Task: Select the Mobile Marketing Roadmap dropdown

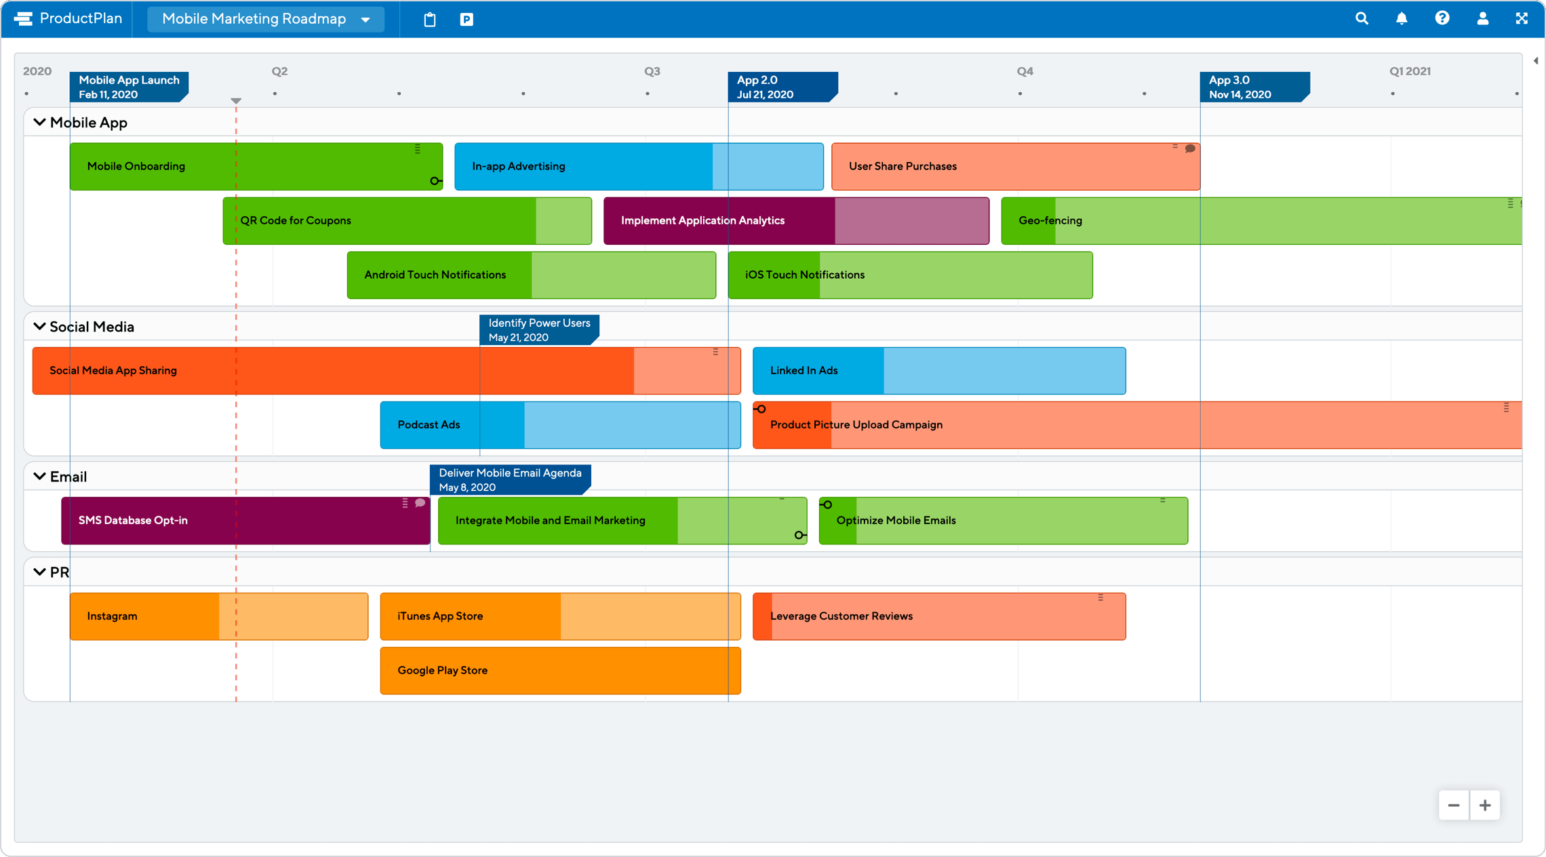Action: coord(268,19)
